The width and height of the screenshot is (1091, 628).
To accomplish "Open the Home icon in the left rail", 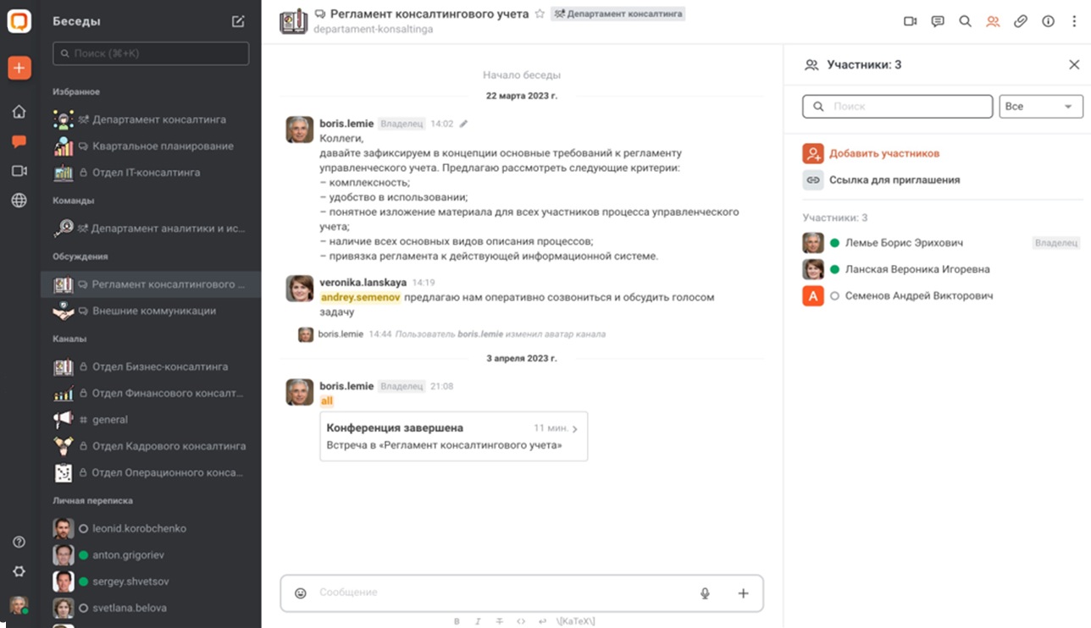I will tap(19, 112).
